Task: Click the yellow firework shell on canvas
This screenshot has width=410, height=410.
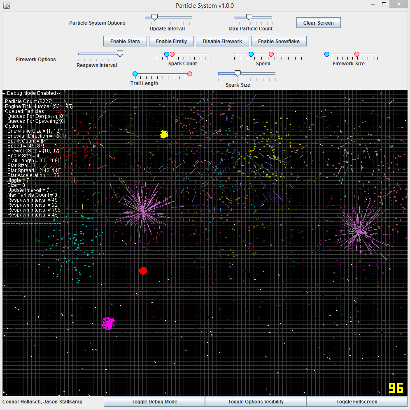Action: [164, 134]
